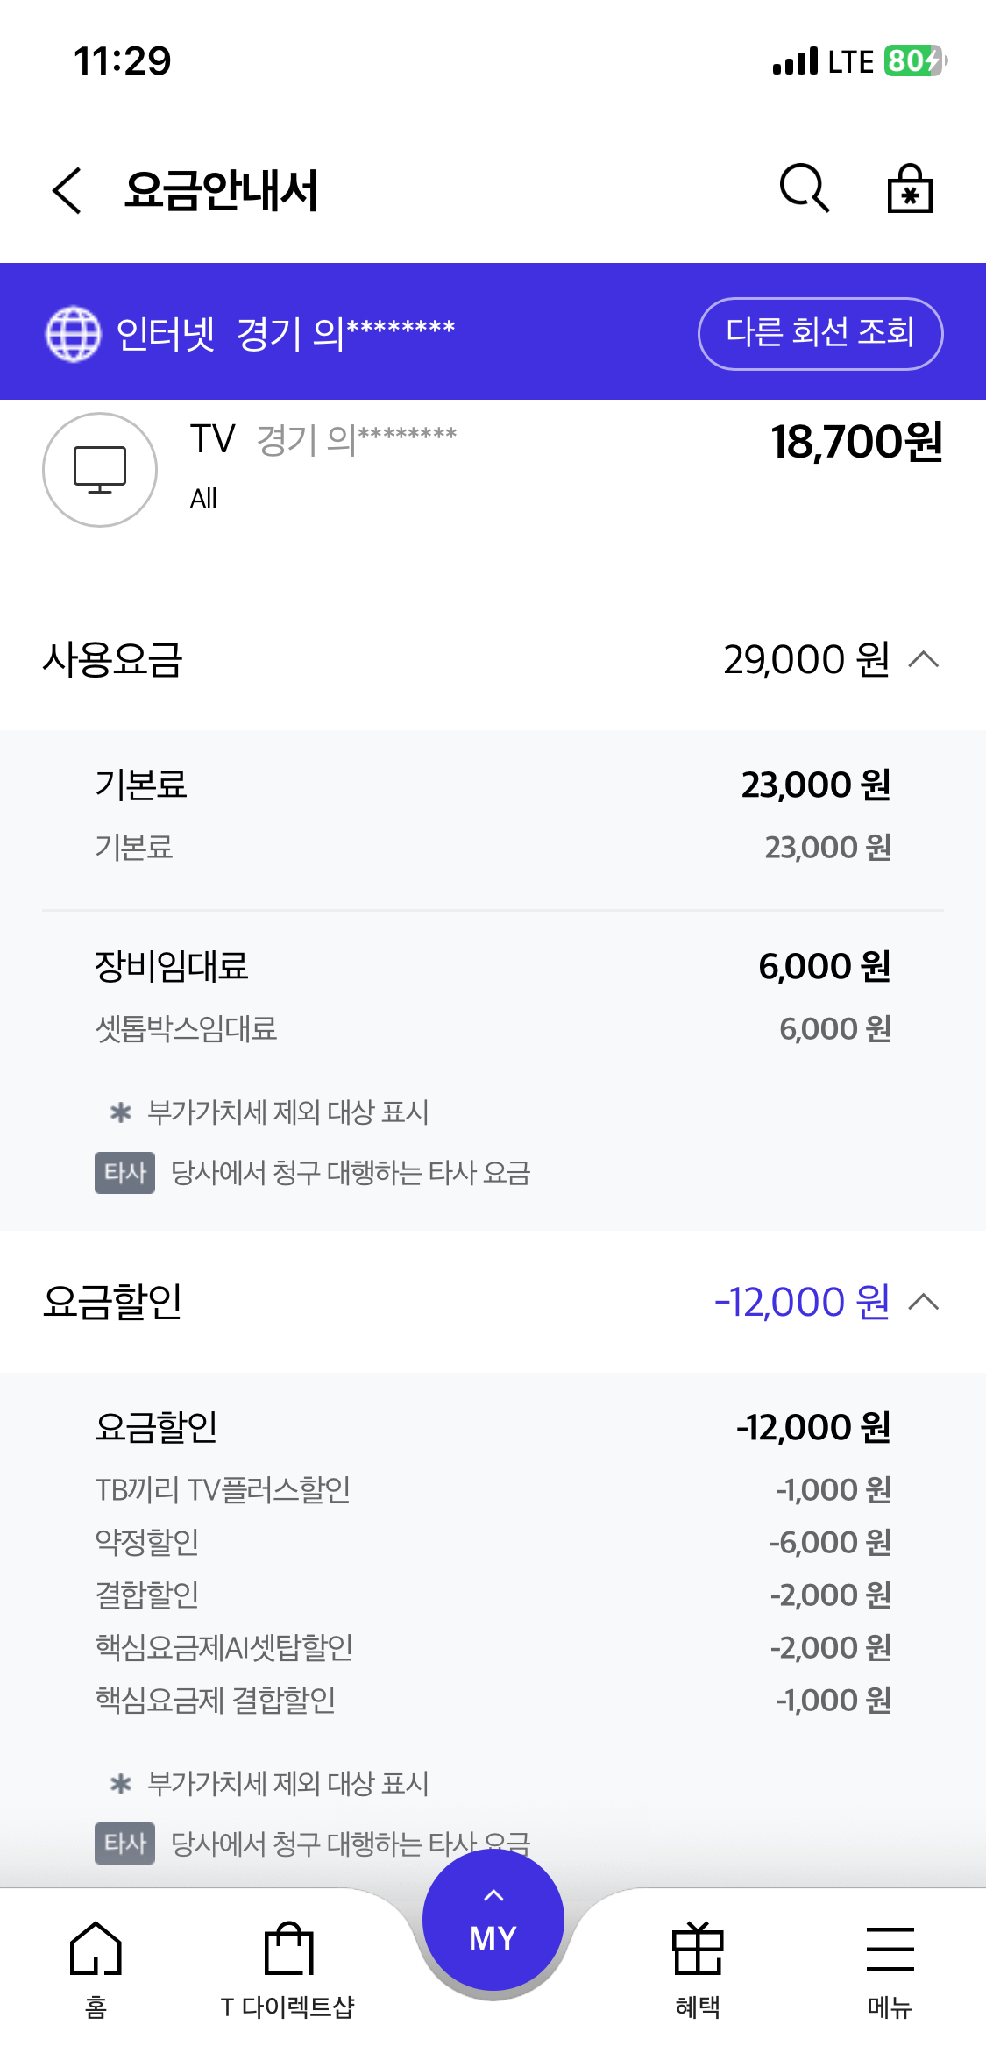The width and height of the screenshot is (986, 2046).
Task: Collapse the 요금할인 section chevron
Action: 924,1302
